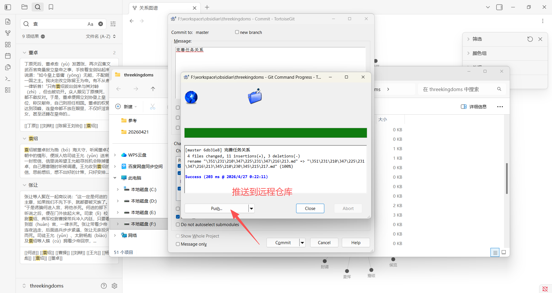This screenshot has height=293, width=552.
Task: Open command palette ribbon icon
Action: click(x=8, y=79)
